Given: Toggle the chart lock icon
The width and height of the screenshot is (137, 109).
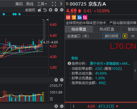Looking at the screenshot, I should pos(40,10).
